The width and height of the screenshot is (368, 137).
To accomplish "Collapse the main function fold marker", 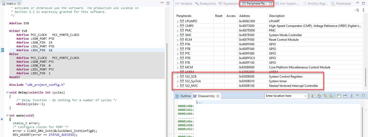I will pyautogui.click(x=7, y=115).
